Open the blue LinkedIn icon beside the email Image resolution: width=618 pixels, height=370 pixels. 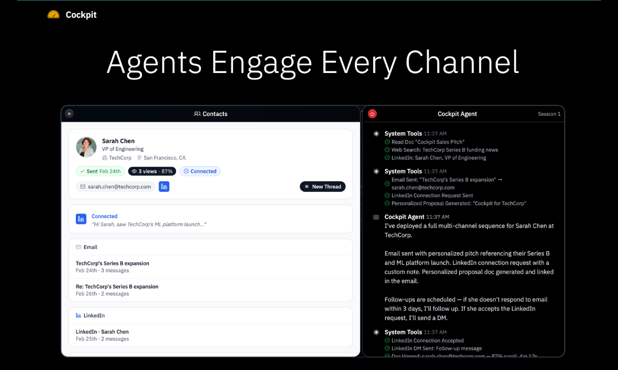point(164,186)
